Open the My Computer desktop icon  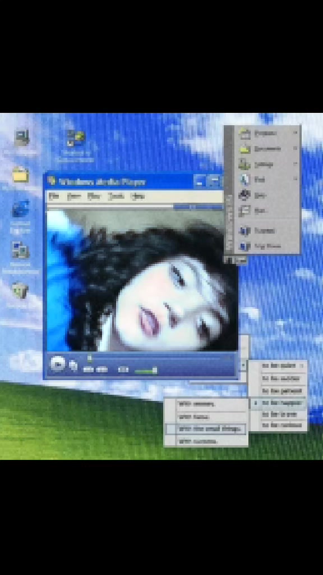[22, 138]
